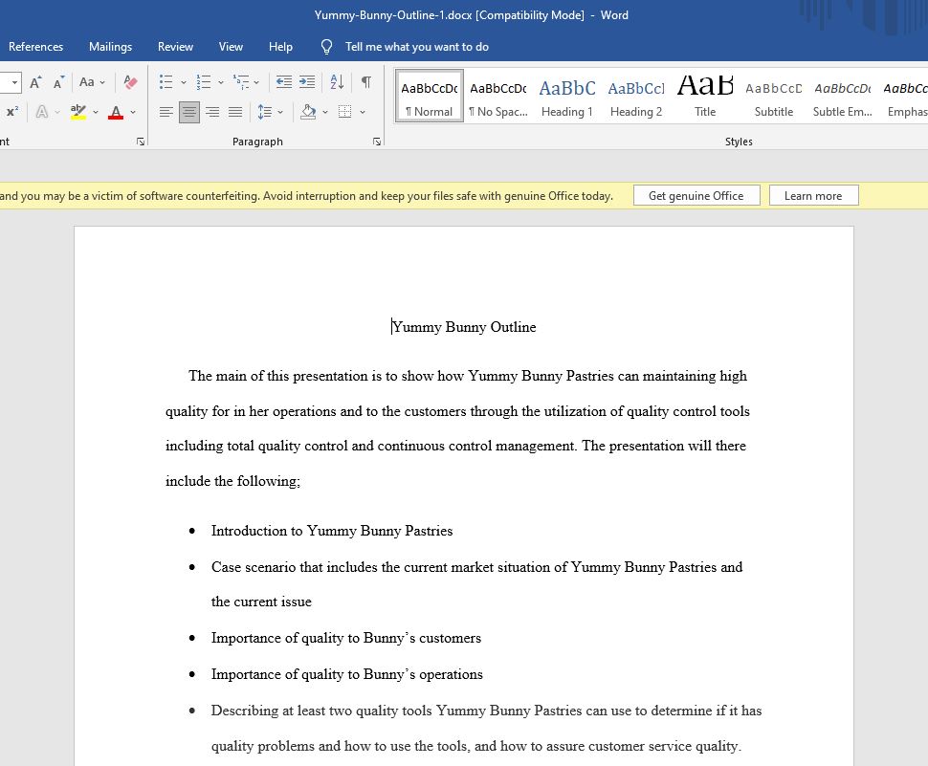Apply superscript formatting

point(11,111)
